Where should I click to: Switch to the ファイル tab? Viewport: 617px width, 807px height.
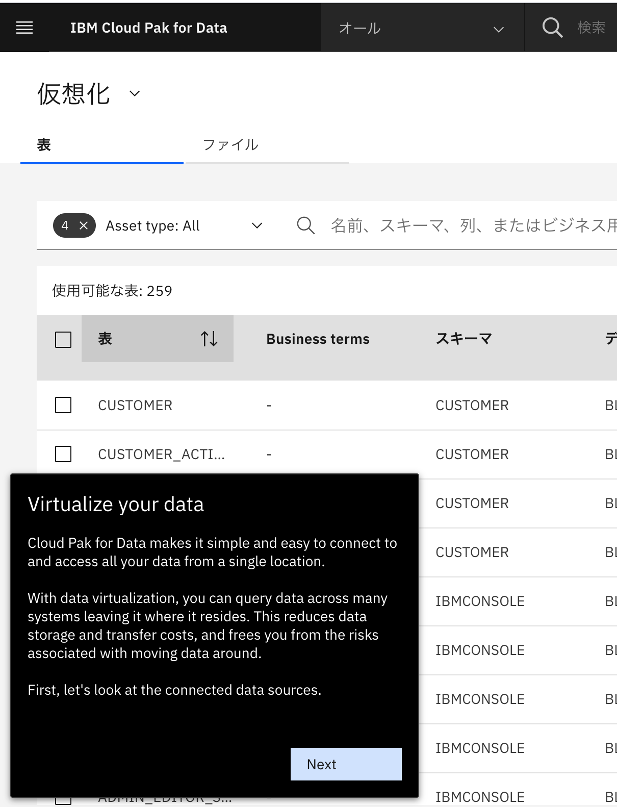[x=267, y=145]
